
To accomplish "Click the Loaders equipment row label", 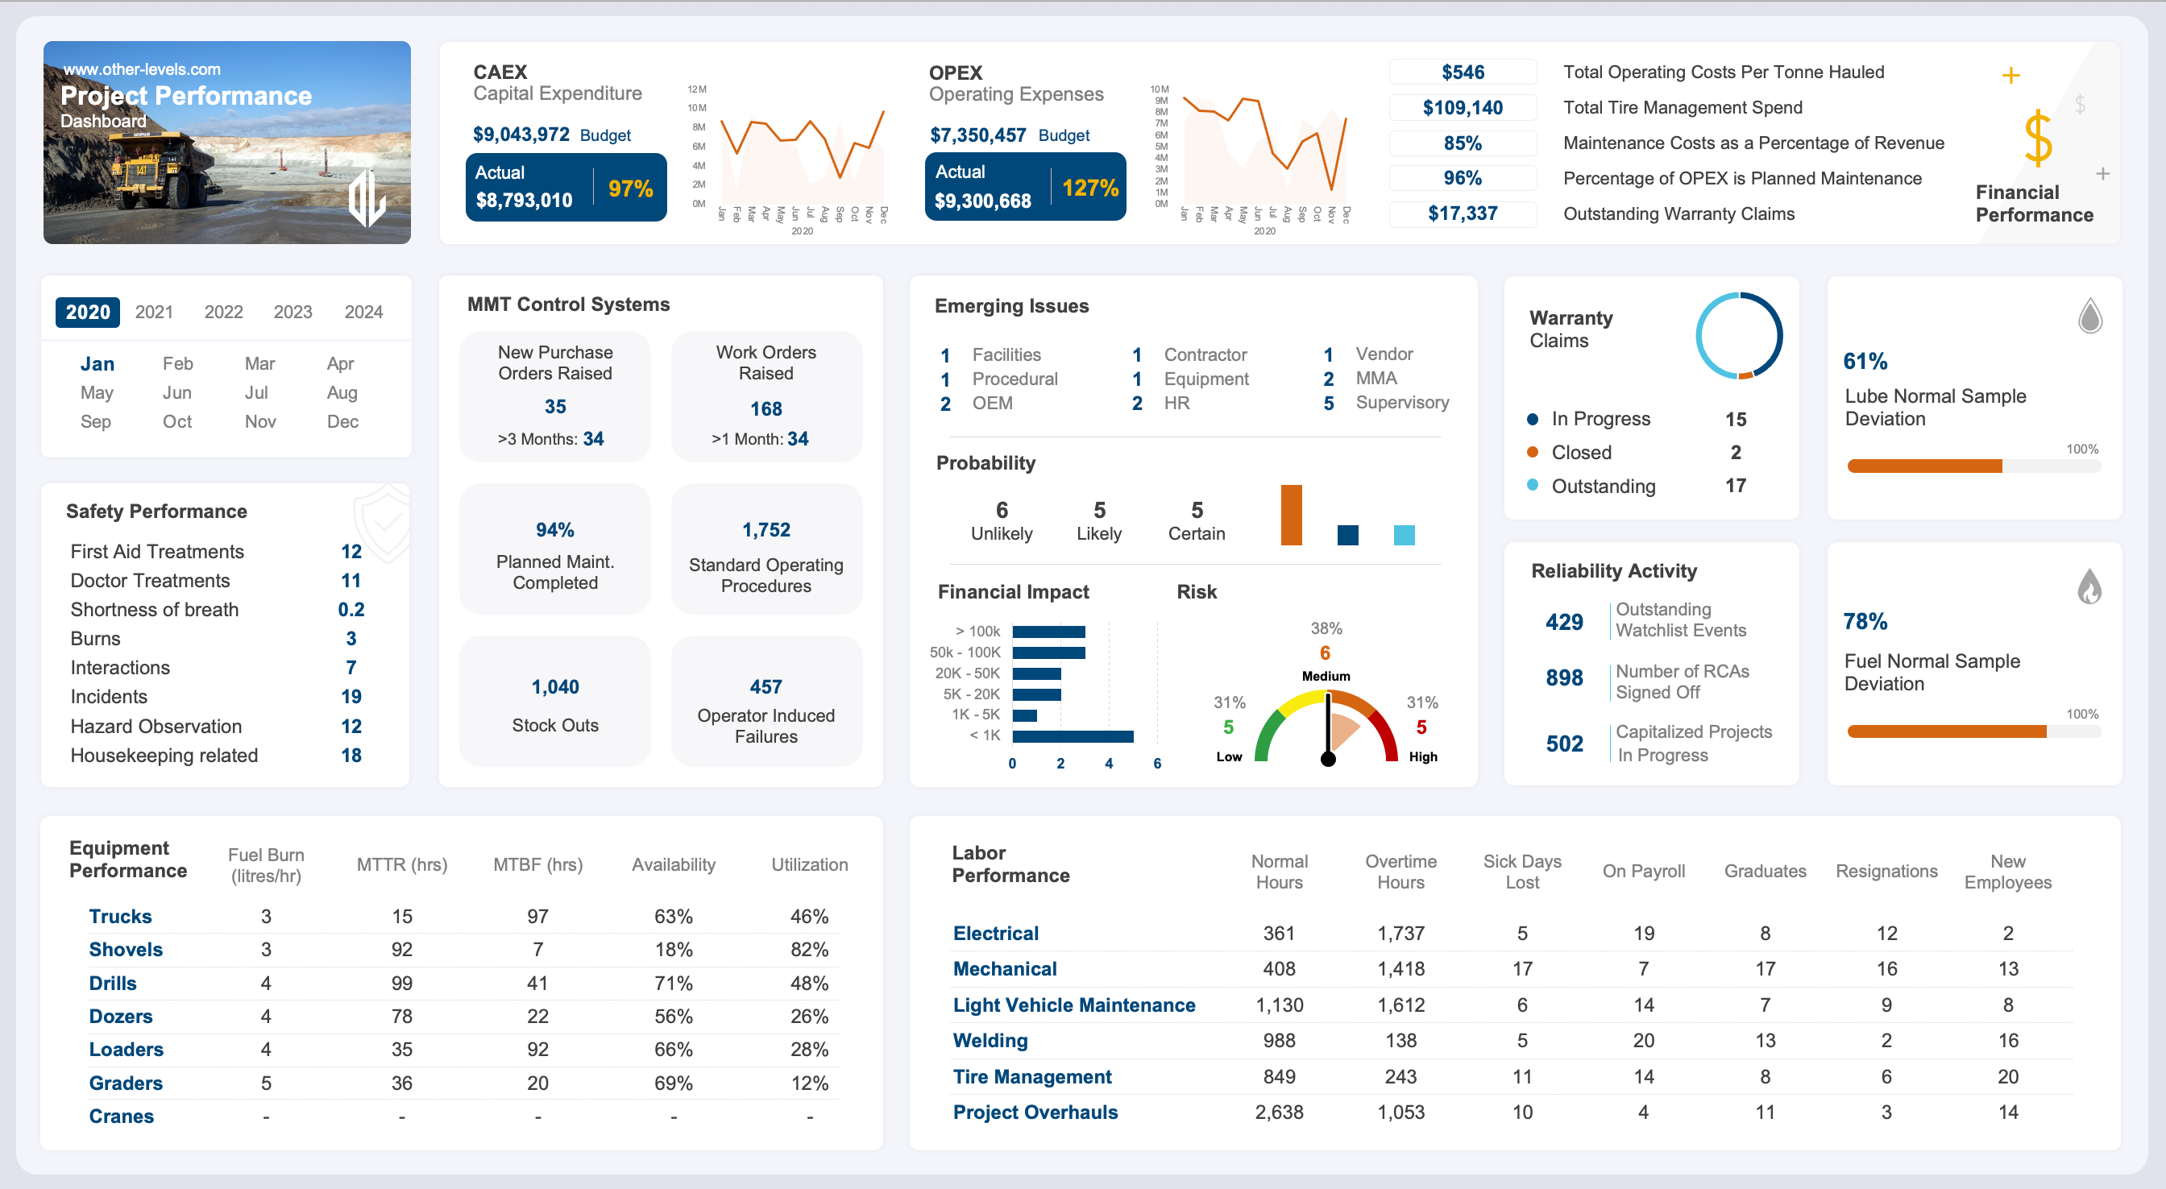I will point(127,1050).
